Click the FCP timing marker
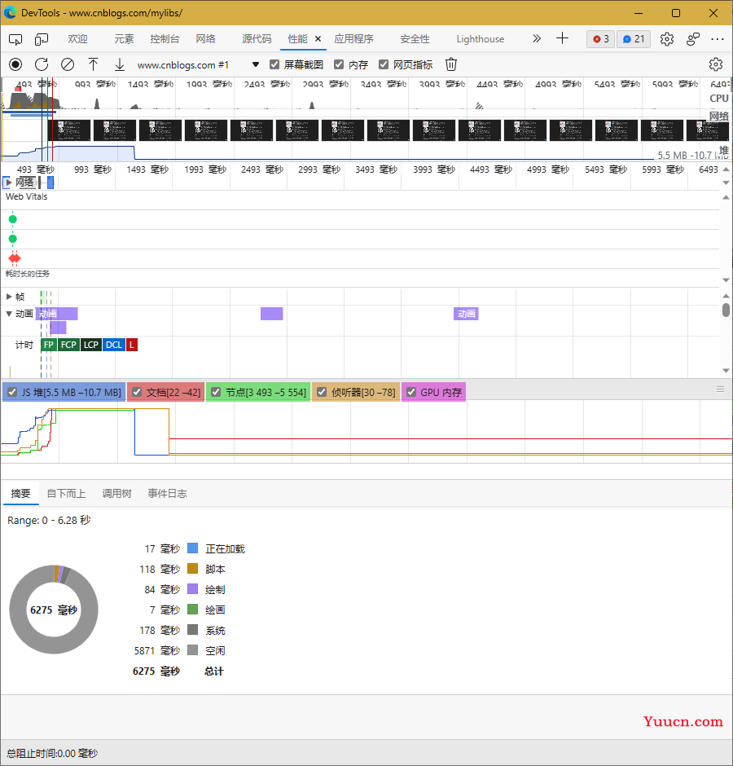Image resolution: width=733 pixels, height=766 pixels. click(x=68, y=345)
